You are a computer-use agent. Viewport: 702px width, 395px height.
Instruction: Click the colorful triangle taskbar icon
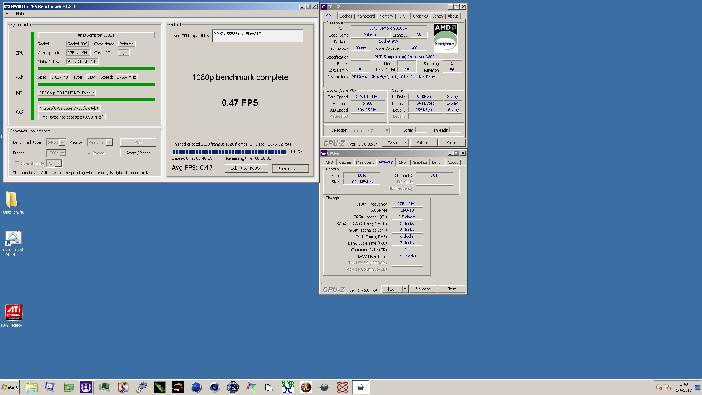coord(251,387)
